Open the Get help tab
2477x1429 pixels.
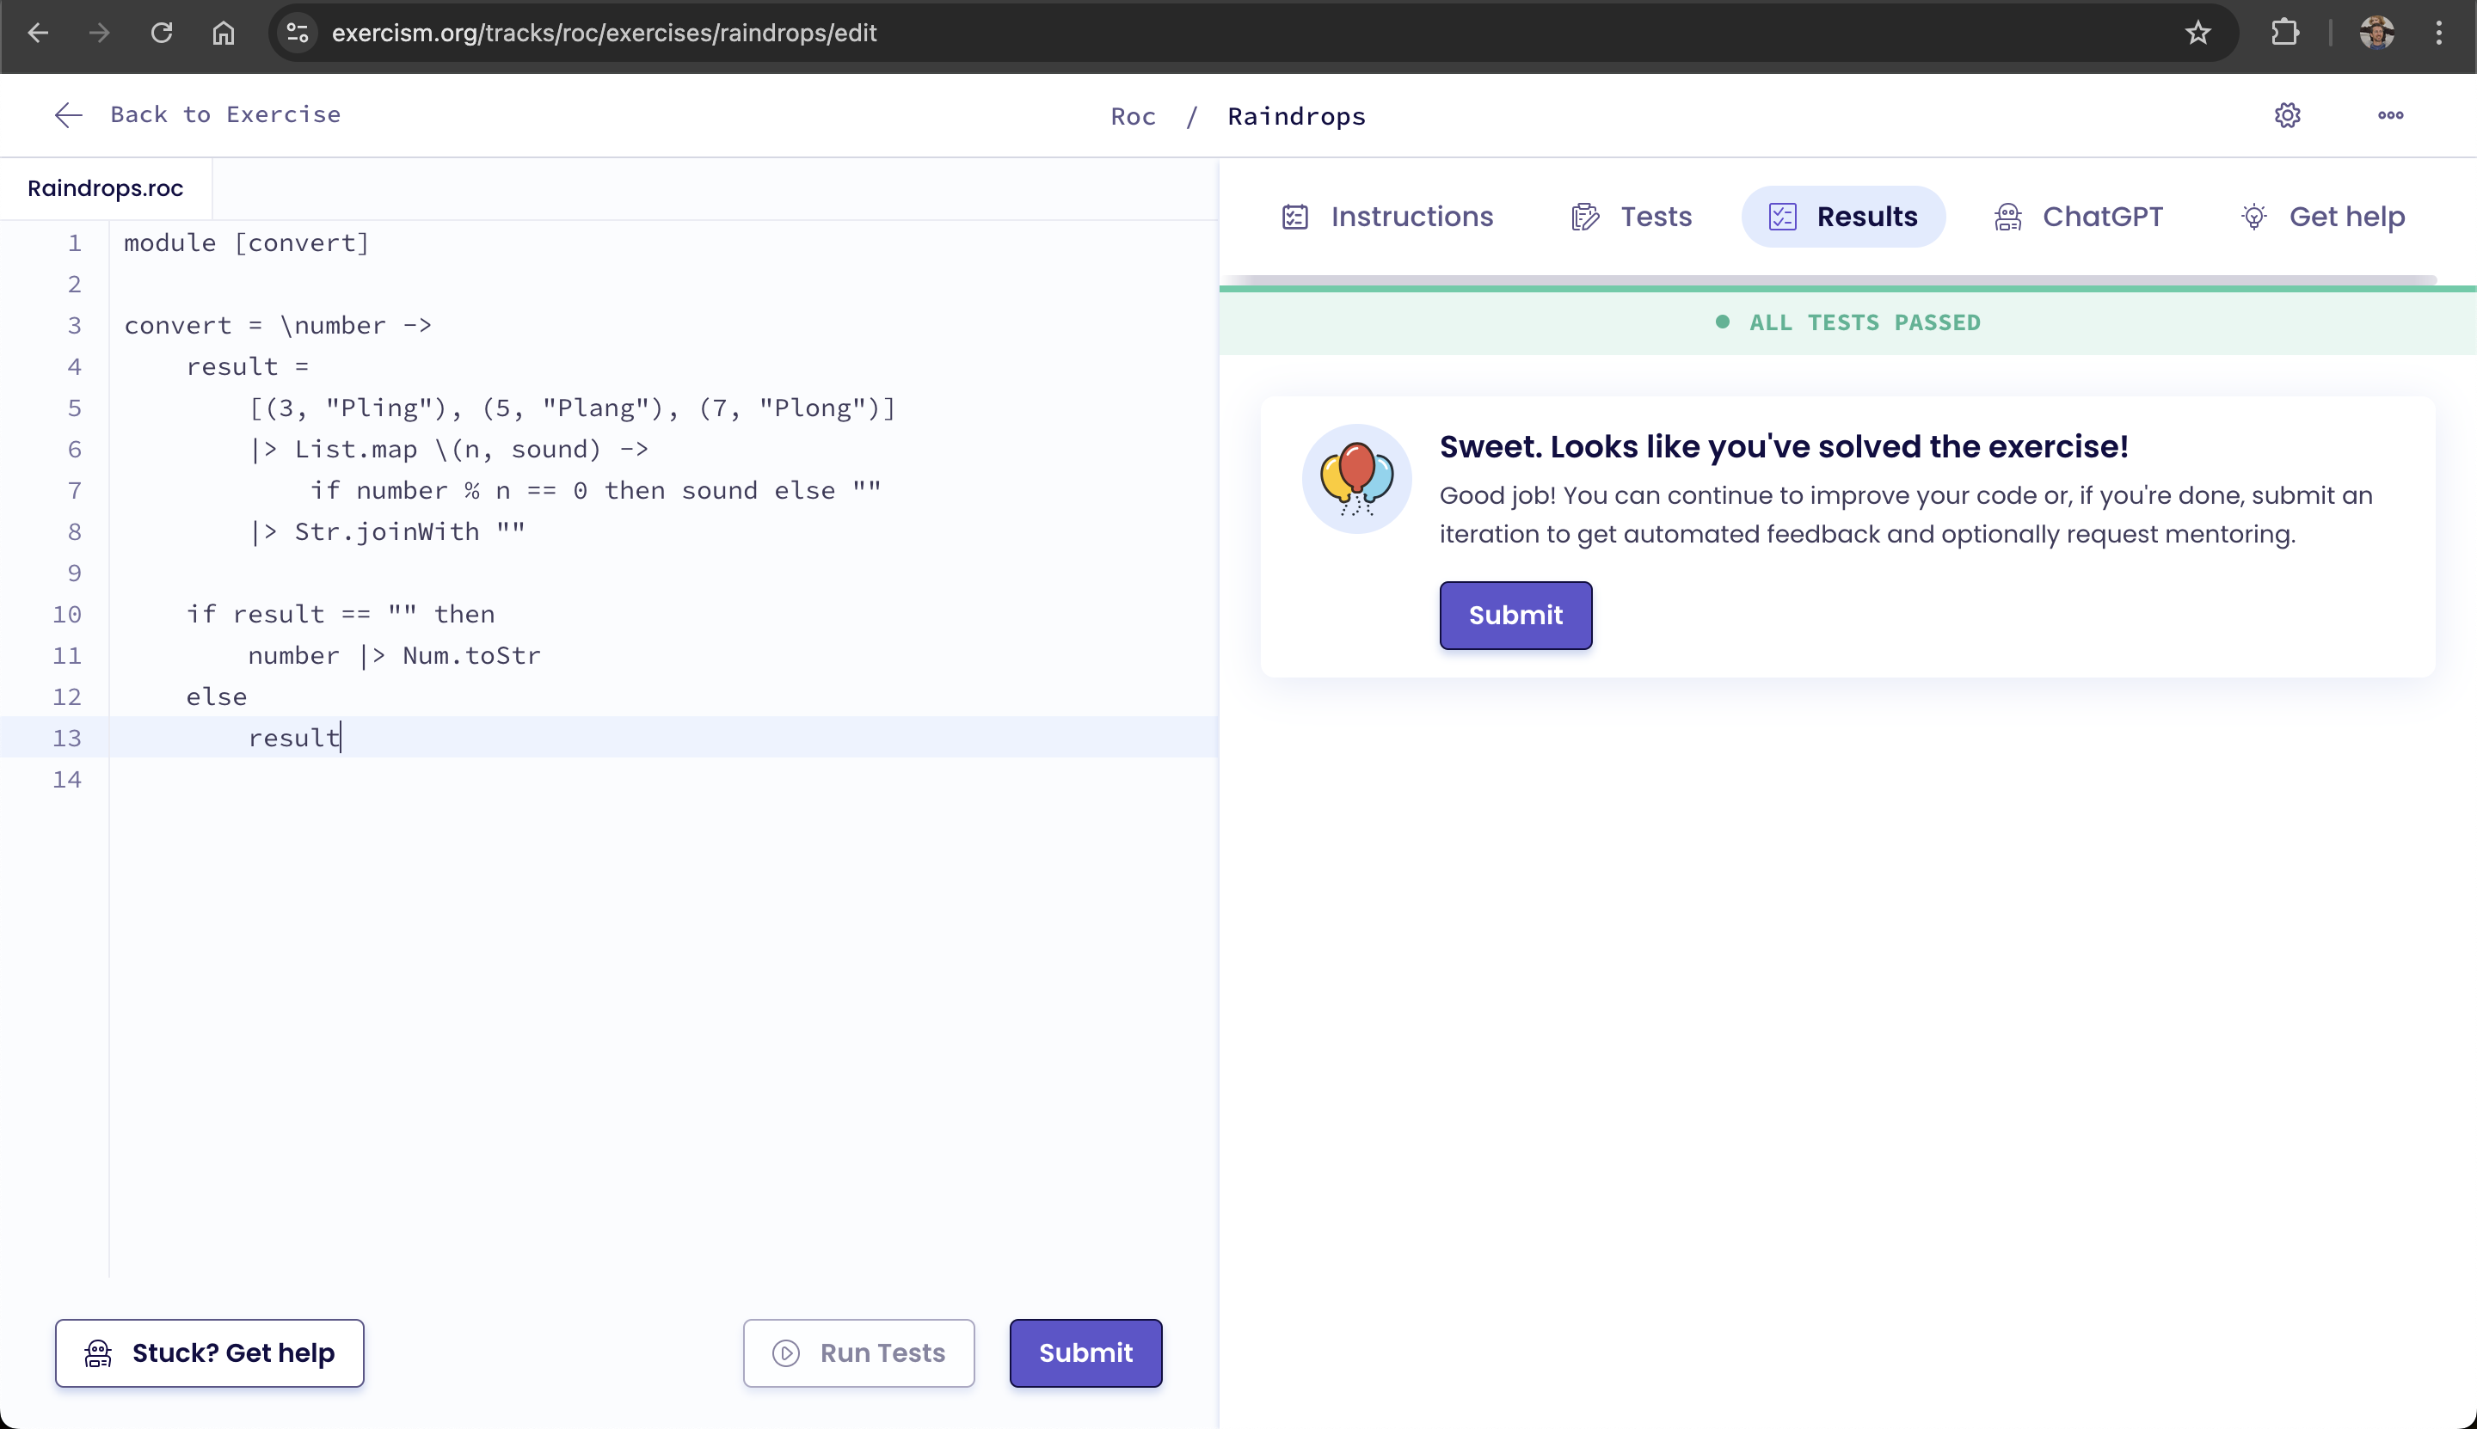2322,217
